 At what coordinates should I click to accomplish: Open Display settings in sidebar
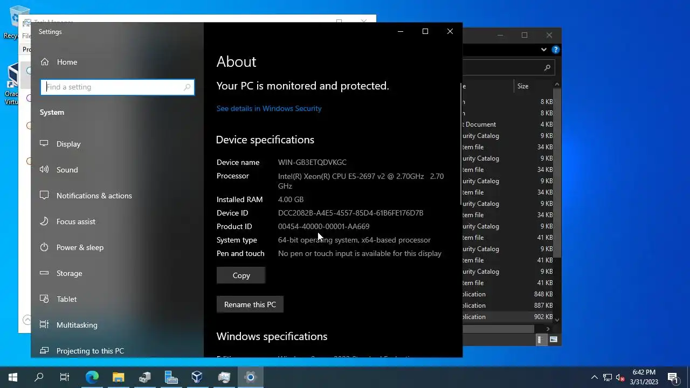point(68,144)
